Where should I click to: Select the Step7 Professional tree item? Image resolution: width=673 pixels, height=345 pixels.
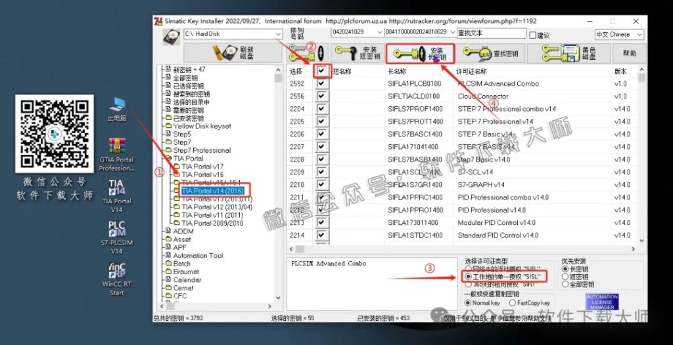pos(202,150)
